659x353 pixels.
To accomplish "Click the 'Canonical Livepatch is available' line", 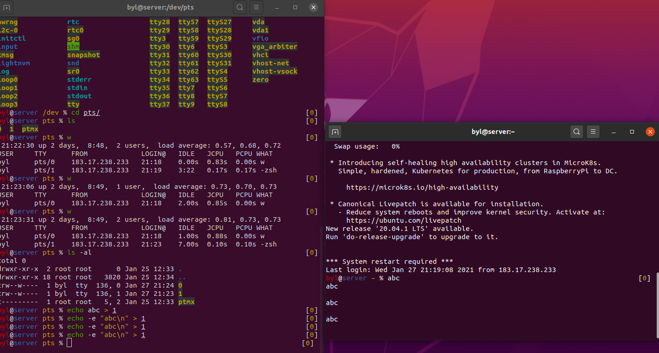I will tap(437, 204).
